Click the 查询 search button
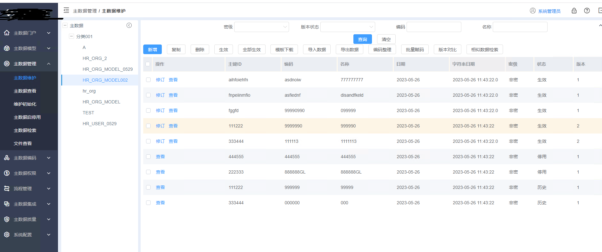 [363, 39]
